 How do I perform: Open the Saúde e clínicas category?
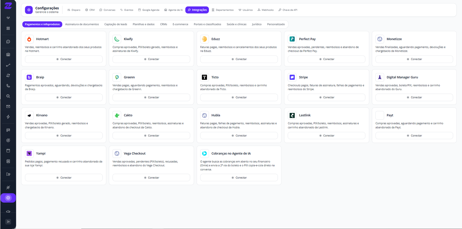pyautogui.click(x=236, y=24)
